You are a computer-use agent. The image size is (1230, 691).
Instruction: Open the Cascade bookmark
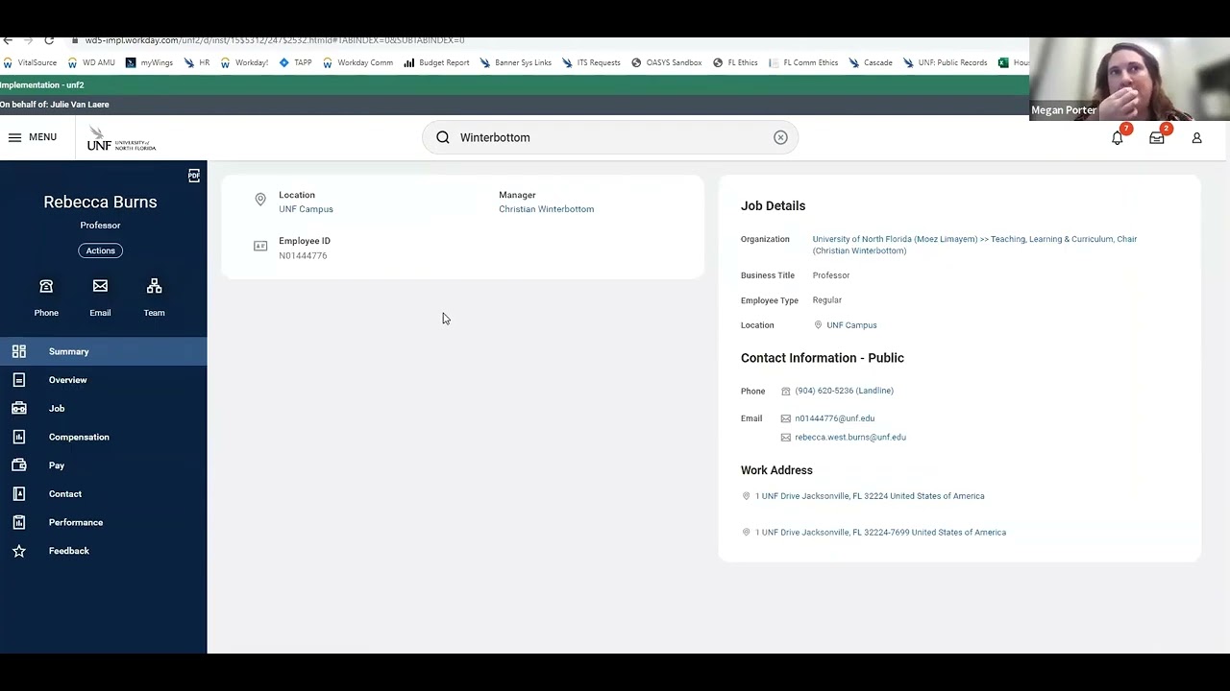point(870,62)
